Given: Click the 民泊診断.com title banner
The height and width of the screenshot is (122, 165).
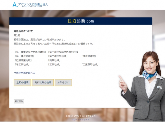Looking at the screenshot, I should 81,21.
